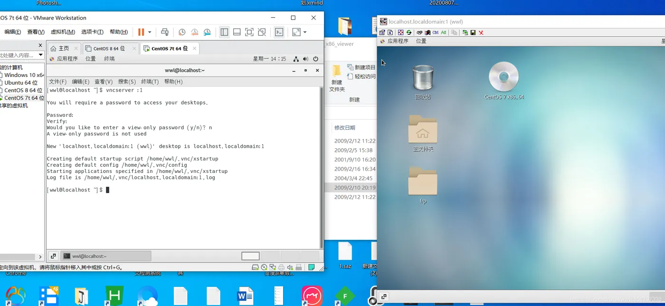This screenshot has width=665, height=306.
Task: Show VNC connection info icon
Action: [x=390, y=32]
